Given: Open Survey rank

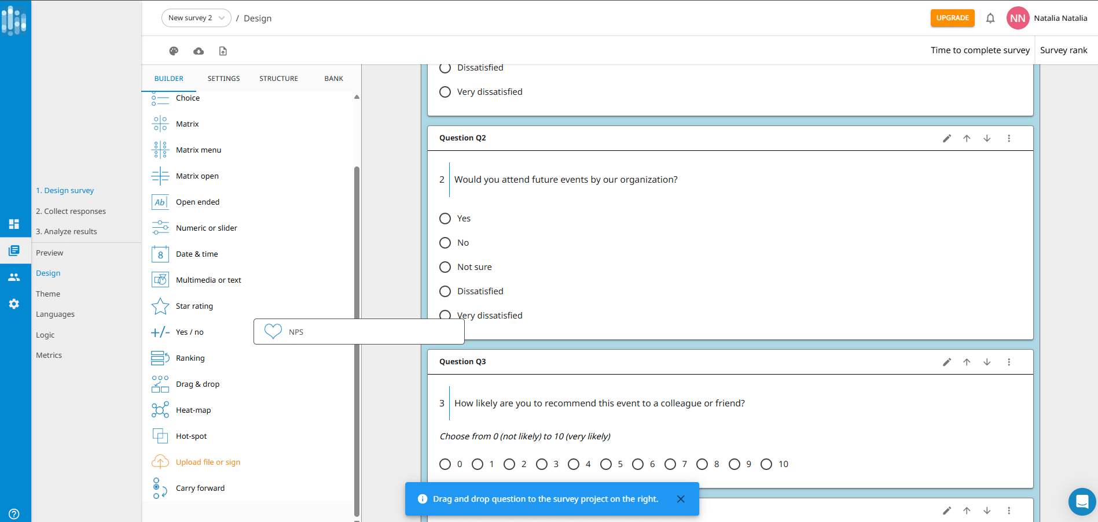Looking at the screenshot, I should click(1063, 50).
